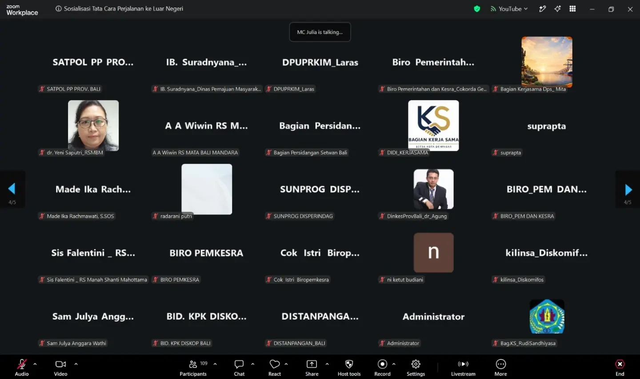Select Bag.KS_RudiSandhiyasa logo tile

547,316
